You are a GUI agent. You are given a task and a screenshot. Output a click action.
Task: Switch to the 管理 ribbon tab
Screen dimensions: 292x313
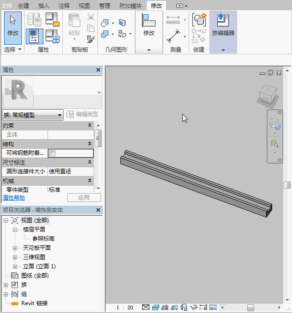point(105,6)
